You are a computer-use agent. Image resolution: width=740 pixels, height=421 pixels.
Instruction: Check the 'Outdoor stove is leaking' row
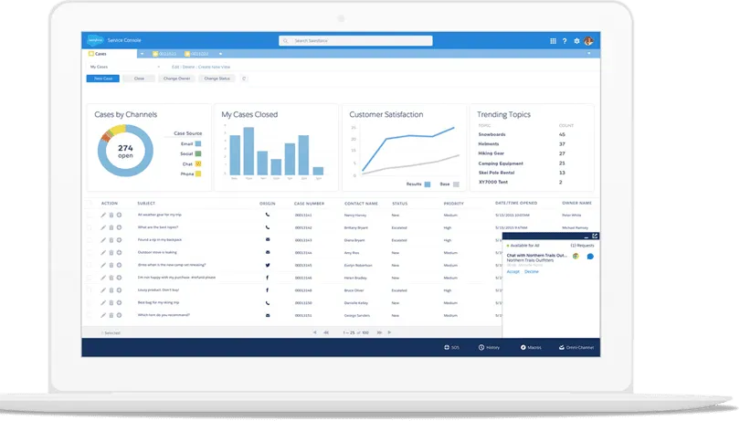pos(89,252)
